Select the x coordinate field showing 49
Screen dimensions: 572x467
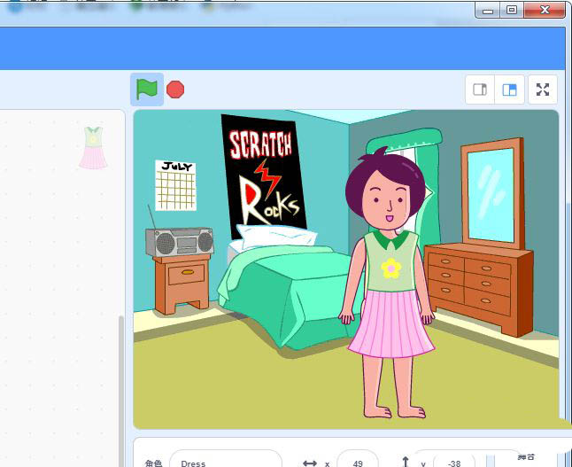(357, 463)
